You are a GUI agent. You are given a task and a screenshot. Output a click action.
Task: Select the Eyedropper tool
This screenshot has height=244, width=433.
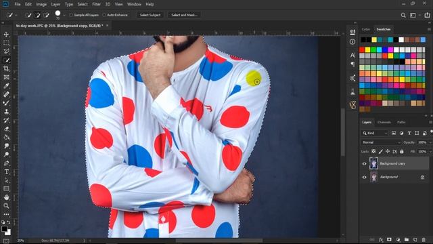[x=6, y=86]
